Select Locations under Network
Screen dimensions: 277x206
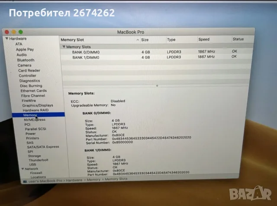38,177
